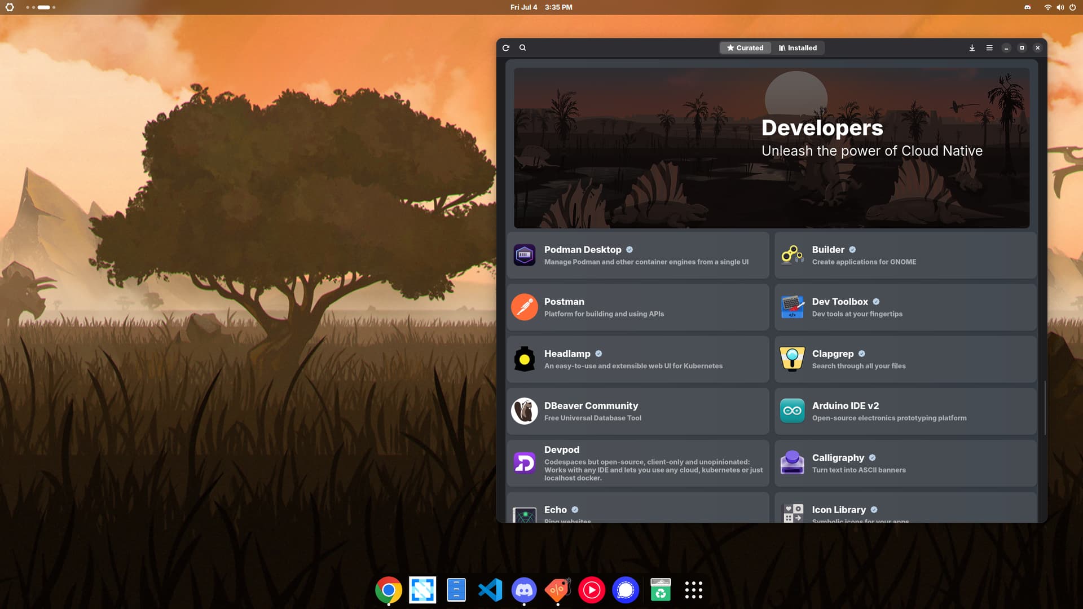
Task: Open activities logo in top-left corner
Action: (x=10, y=7)
